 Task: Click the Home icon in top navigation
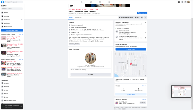click(82, 2)
